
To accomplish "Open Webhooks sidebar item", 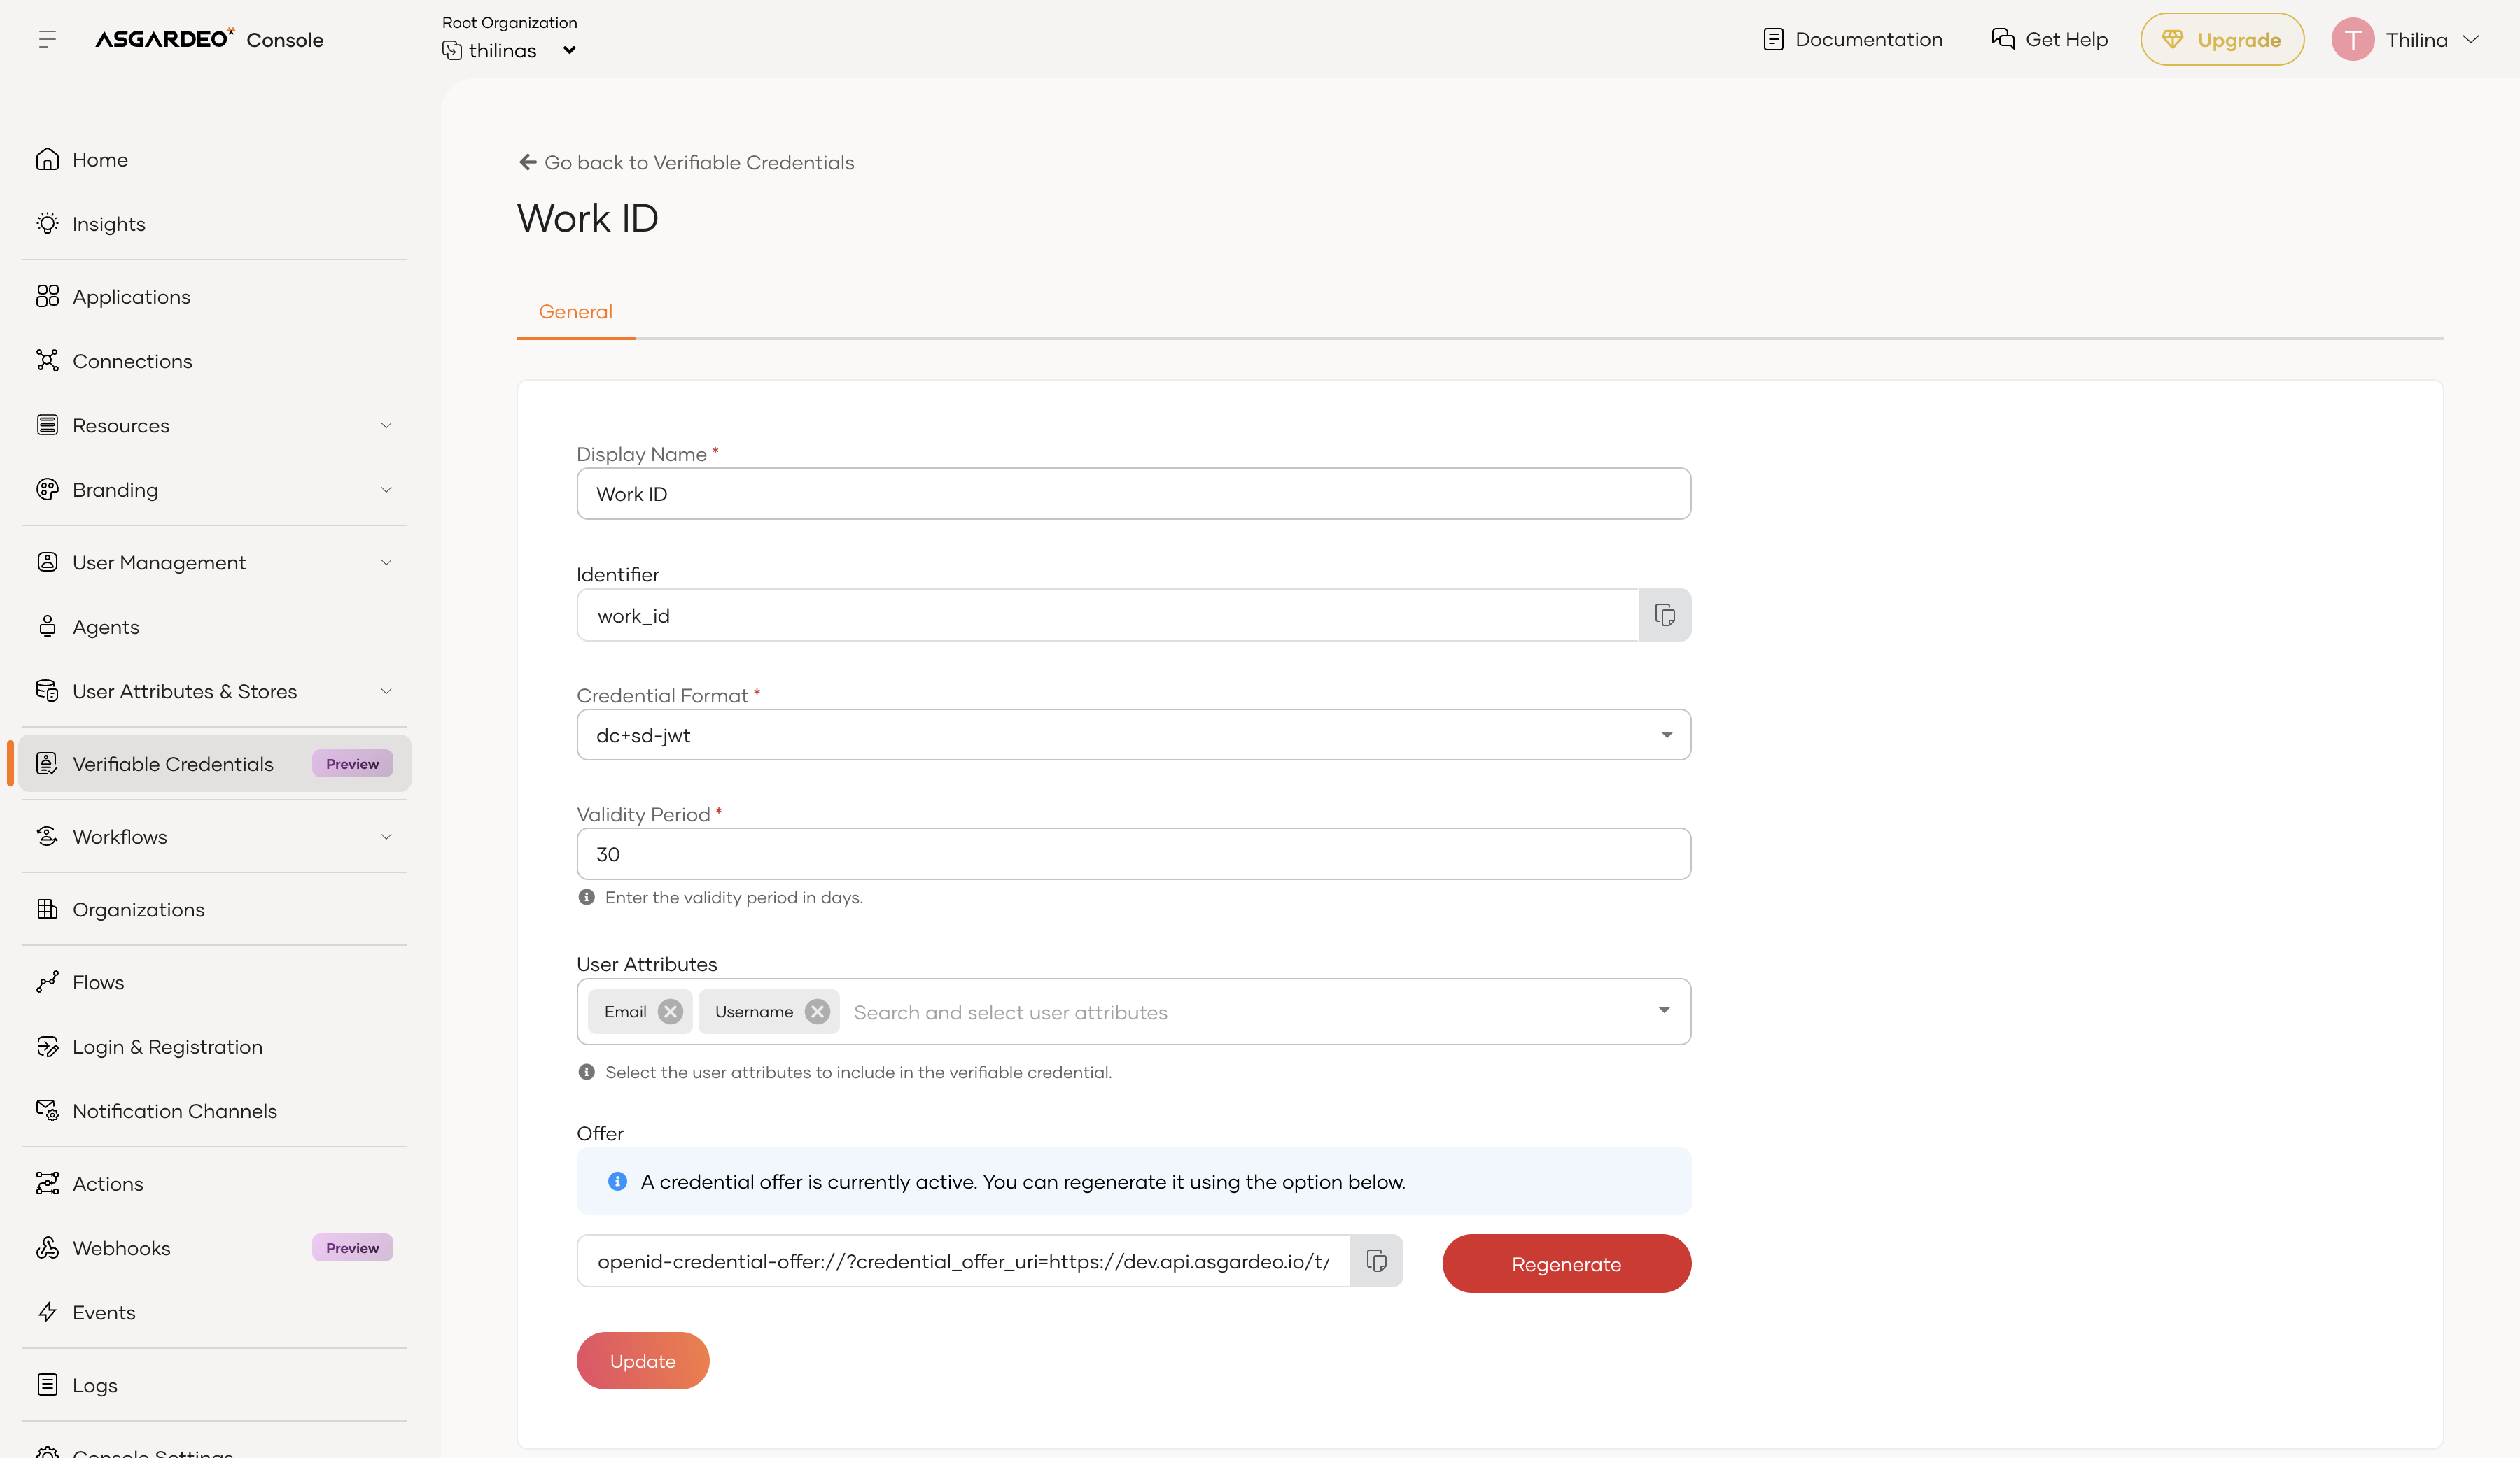I will [121, 1247].
